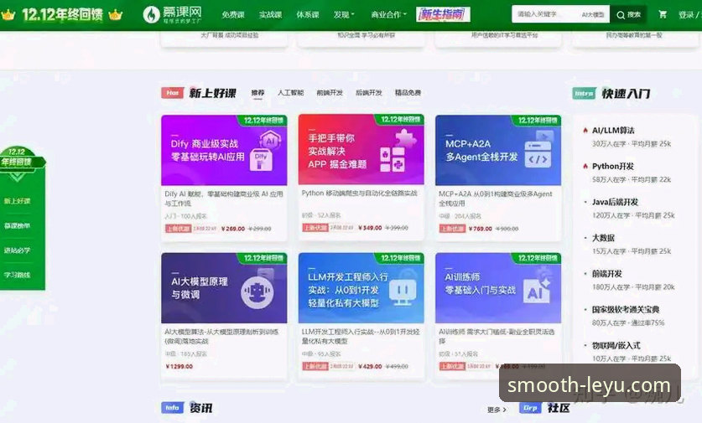Click the Dify cube icon in thumbnail
This screenshot has height=423, width=702.
point(261,162)
